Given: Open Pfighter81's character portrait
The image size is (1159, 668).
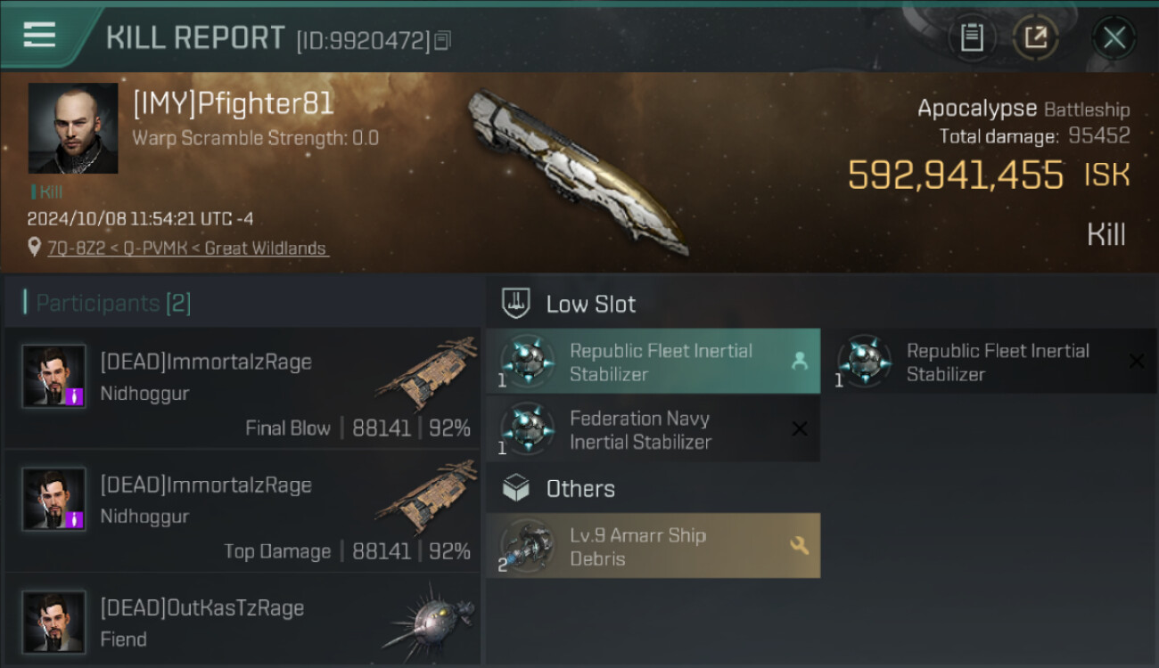Looking at the screenshot, I should click(x=73, y=128).
